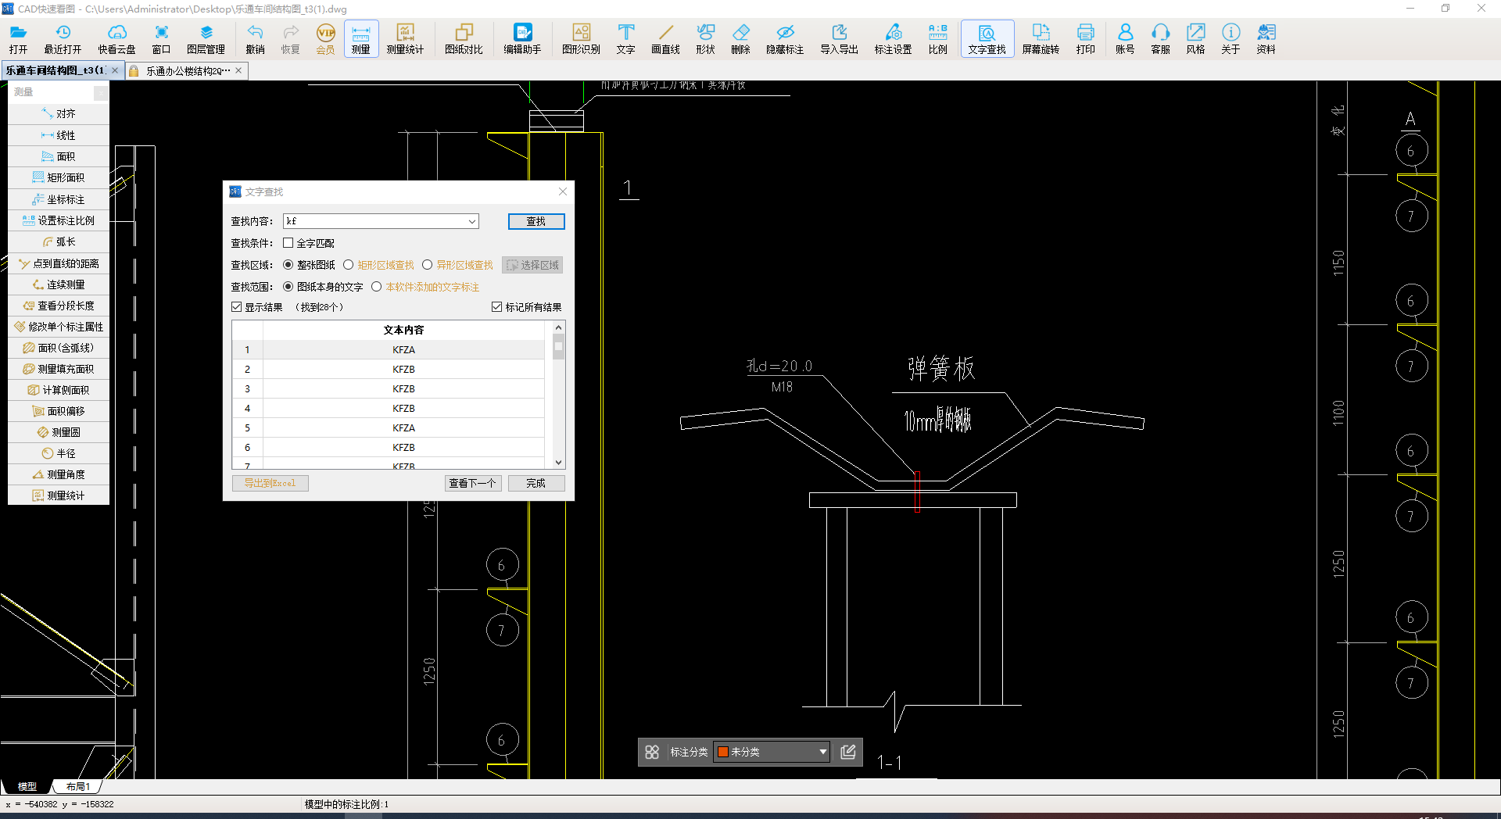Viewport: 1501px width, 819px height.
Task: Select 点到直线的距离 measure option
Action: pyautogui.click(x=59, y=263)
